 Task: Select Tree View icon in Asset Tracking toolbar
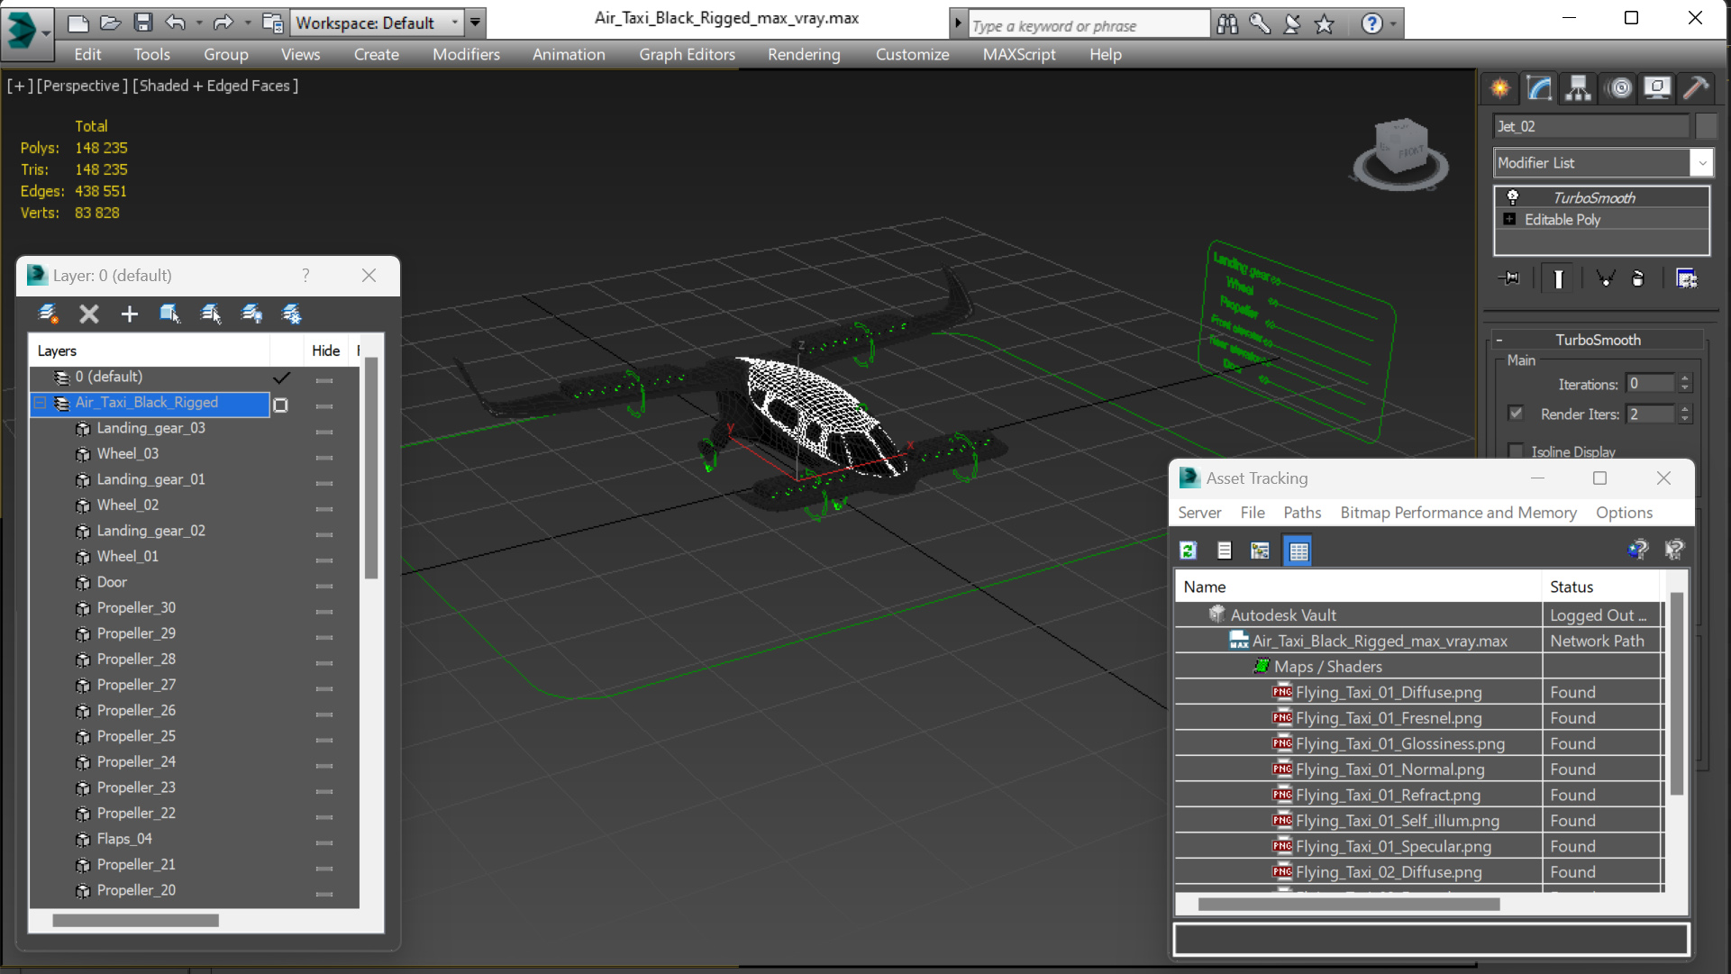1260,551
